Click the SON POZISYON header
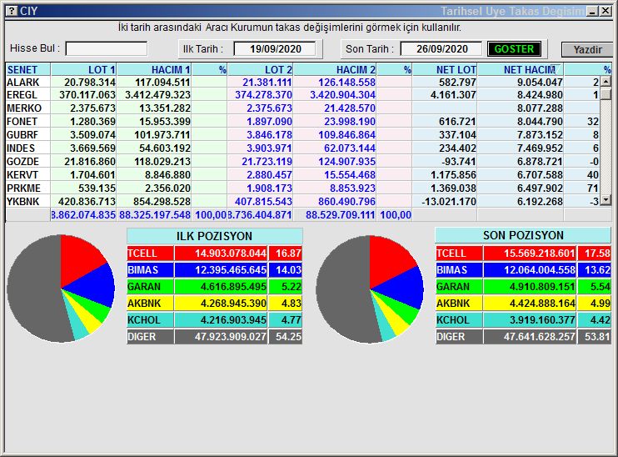 [523, 235]
